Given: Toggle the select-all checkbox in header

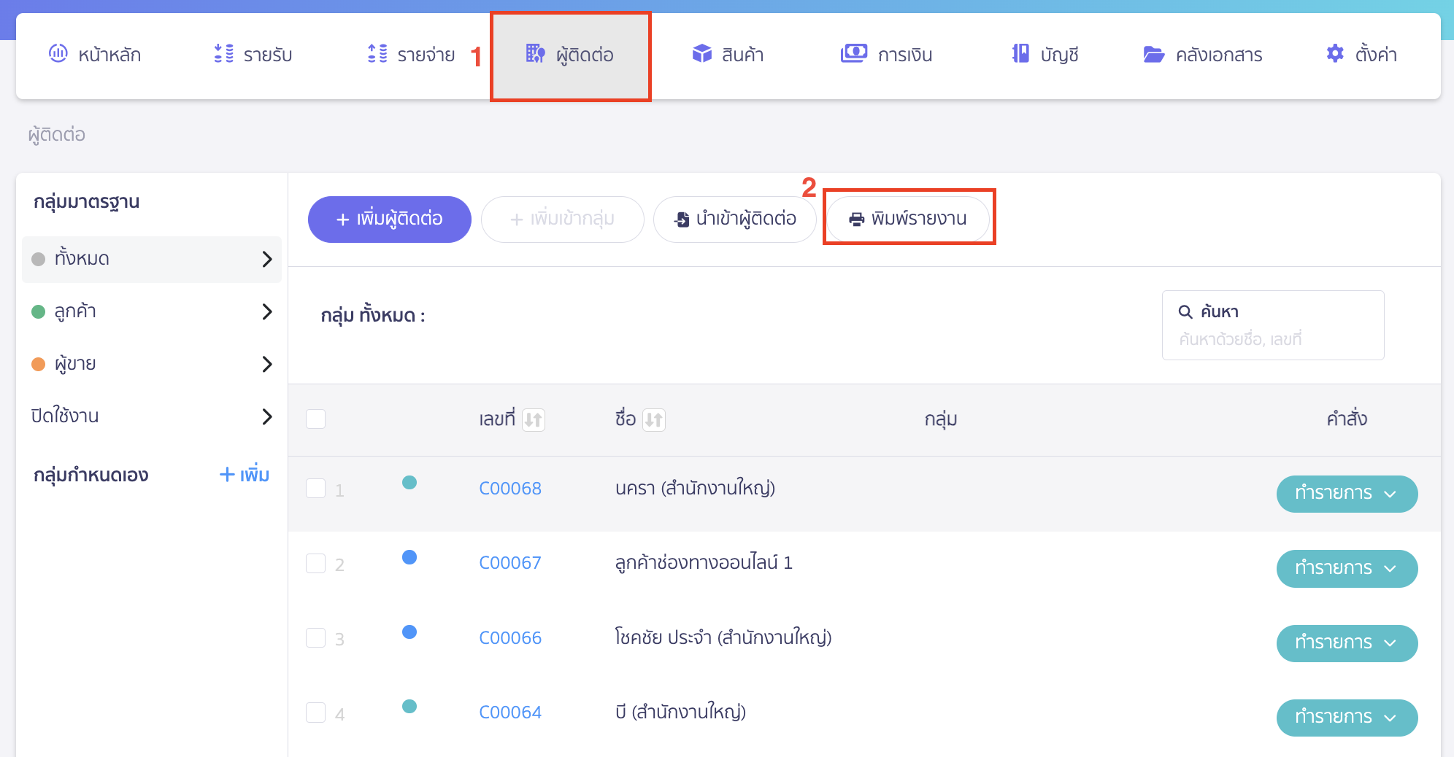Looking at the screenshot, I should point(315,419).
